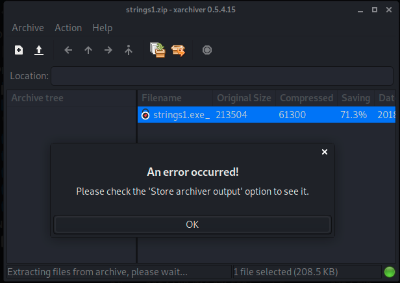This screenshot has width=400, height=283.
Task: Click the open archive upload icon
Action: point(39,50)
